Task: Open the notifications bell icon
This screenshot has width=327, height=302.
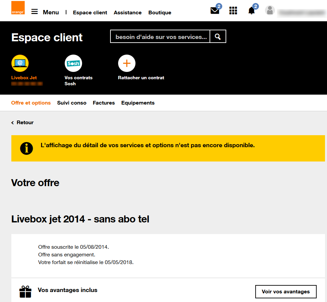Action: pyautogui.click(x=252, y=10)
